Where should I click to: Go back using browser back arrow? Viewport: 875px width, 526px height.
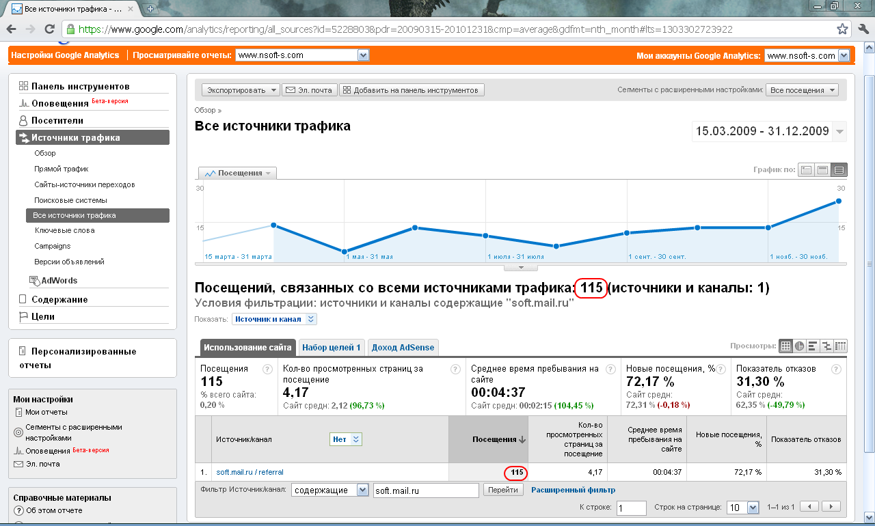[11, 29]
